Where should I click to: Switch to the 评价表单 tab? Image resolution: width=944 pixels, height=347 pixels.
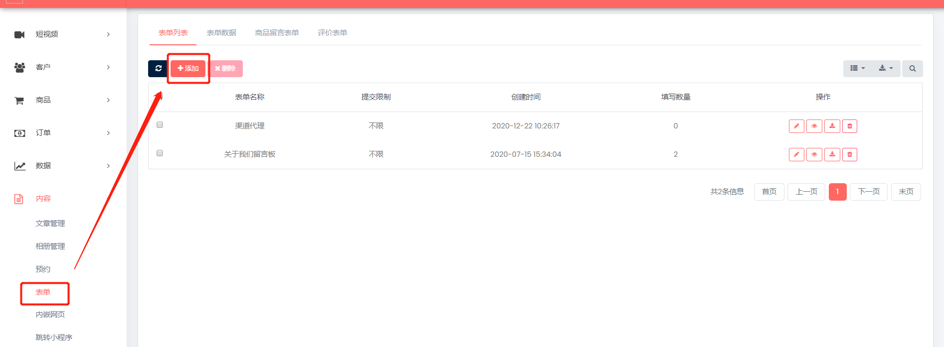(332, 33)
